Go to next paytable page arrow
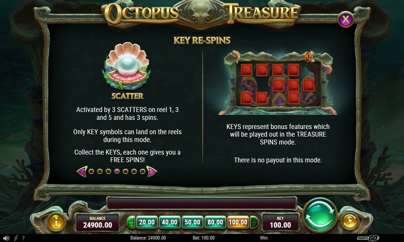Screen dimensions: 404x242 [x=151, y=171]
